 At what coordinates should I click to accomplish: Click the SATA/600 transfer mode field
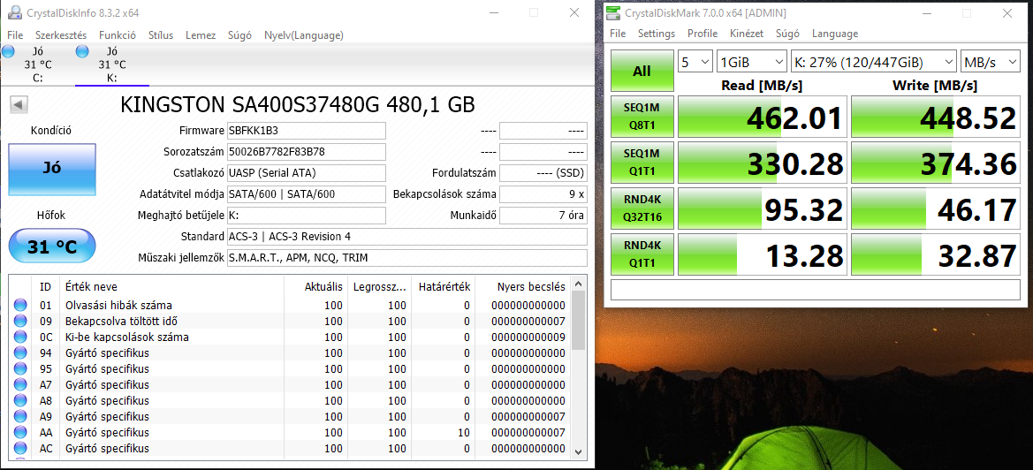coord(307,194)
